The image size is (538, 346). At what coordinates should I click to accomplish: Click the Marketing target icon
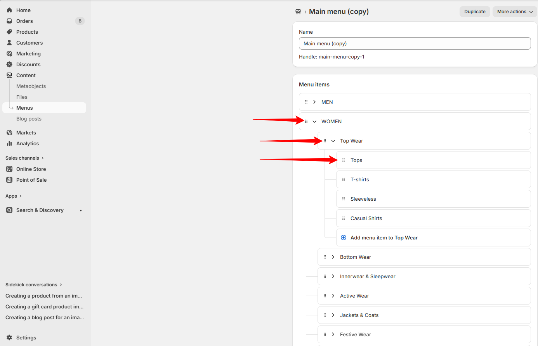click(x=9, y=53)
